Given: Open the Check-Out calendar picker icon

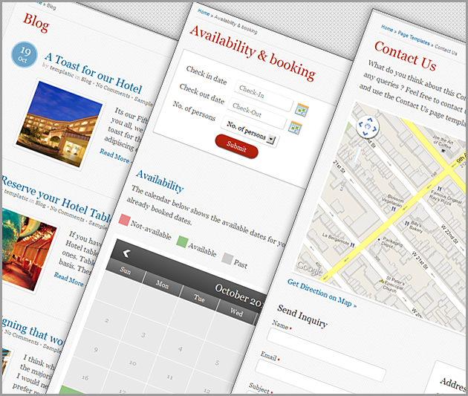Looking at the screenshot, I should click(295, 128).
